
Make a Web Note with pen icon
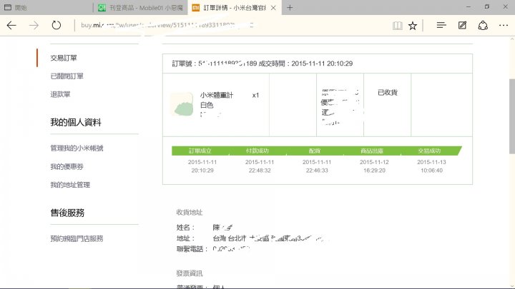pos(462,25)
